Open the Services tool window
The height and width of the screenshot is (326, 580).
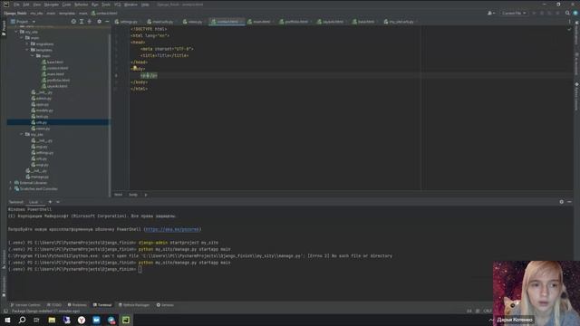pos(165,305)
